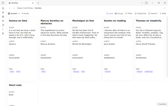The width and height of the screenshot is (168, 106).
Task: Close the Quotes tab
Action: point(33,3)
